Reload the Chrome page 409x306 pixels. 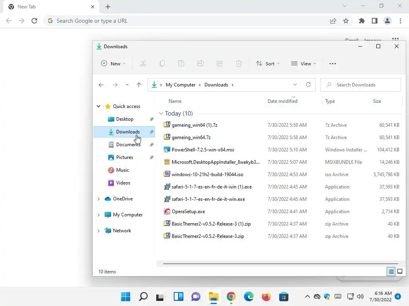pyautogui.click(x=34, y=21)
